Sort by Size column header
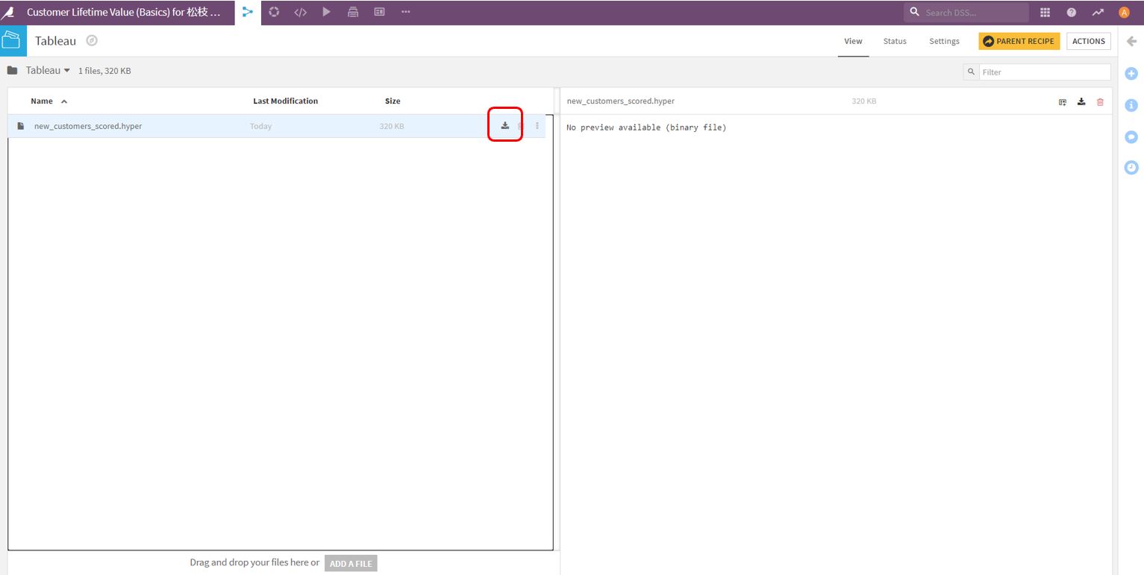The height and width of the screenshot is (575, 1144). [x=393, y=101]
